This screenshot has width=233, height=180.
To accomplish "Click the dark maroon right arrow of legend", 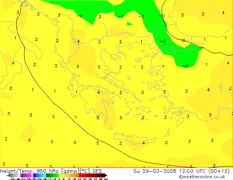I will 106,175.
